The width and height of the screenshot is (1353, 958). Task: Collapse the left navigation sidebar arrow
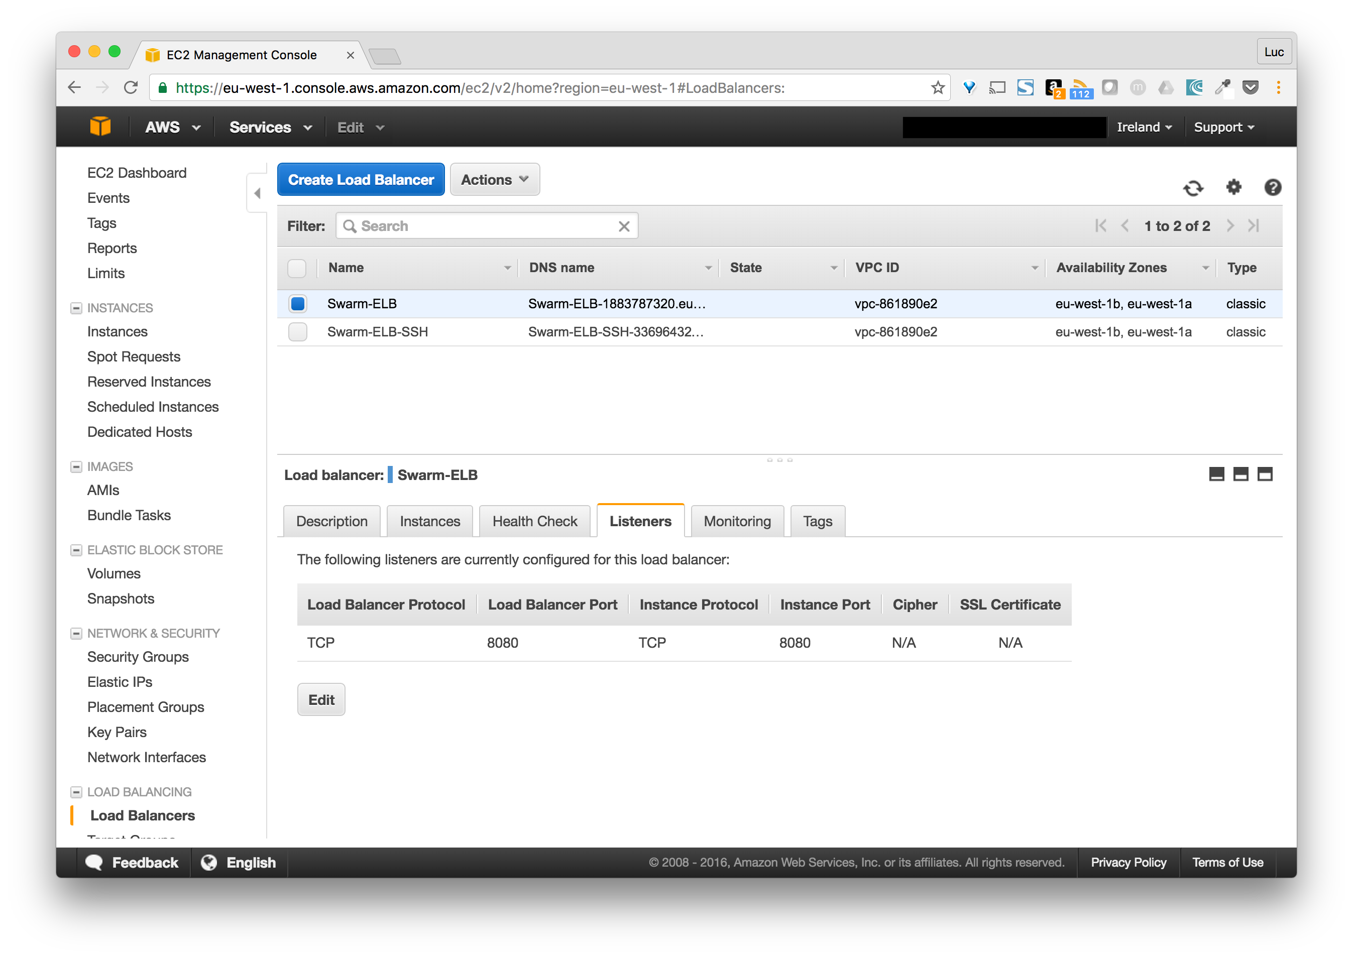(x=257, y=193)
